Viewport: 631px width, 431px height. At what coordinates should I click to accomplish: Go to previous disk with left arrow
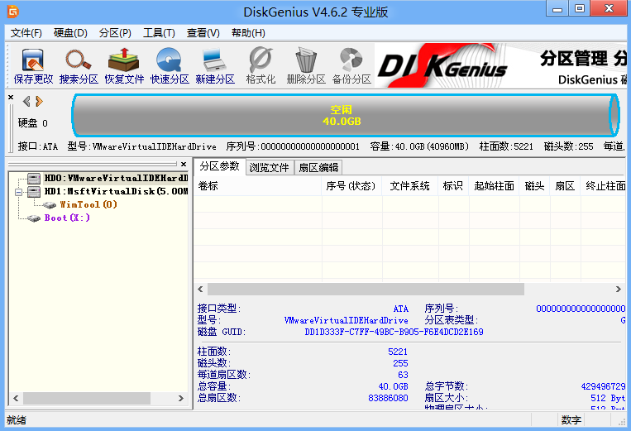(26, 102)
